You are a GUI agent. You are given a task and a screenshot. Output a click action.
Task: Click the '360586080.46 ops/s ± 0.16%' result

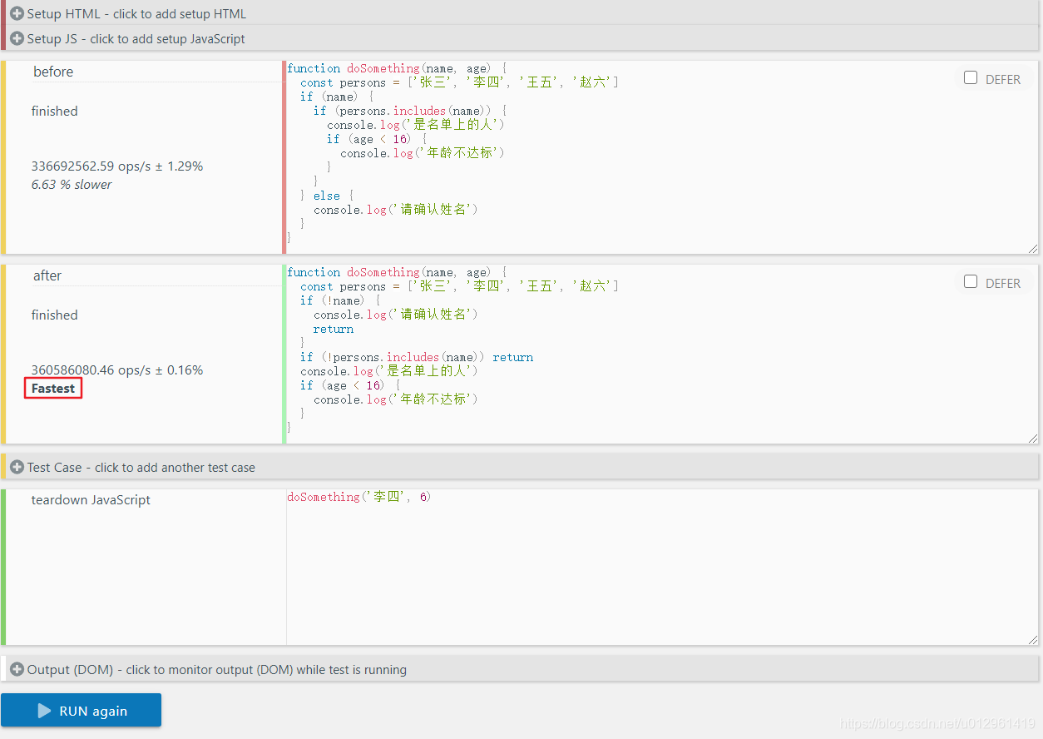click(117, 370)
